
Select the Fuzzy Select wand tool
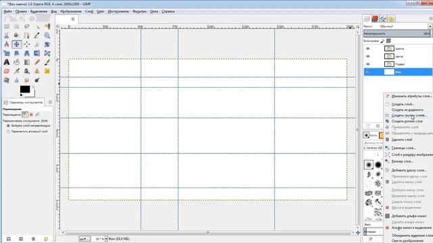click(x=37, y=26)
